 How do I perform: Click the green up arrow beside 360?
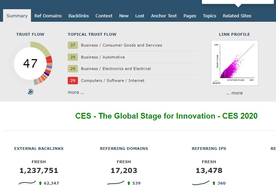point(214,183)
